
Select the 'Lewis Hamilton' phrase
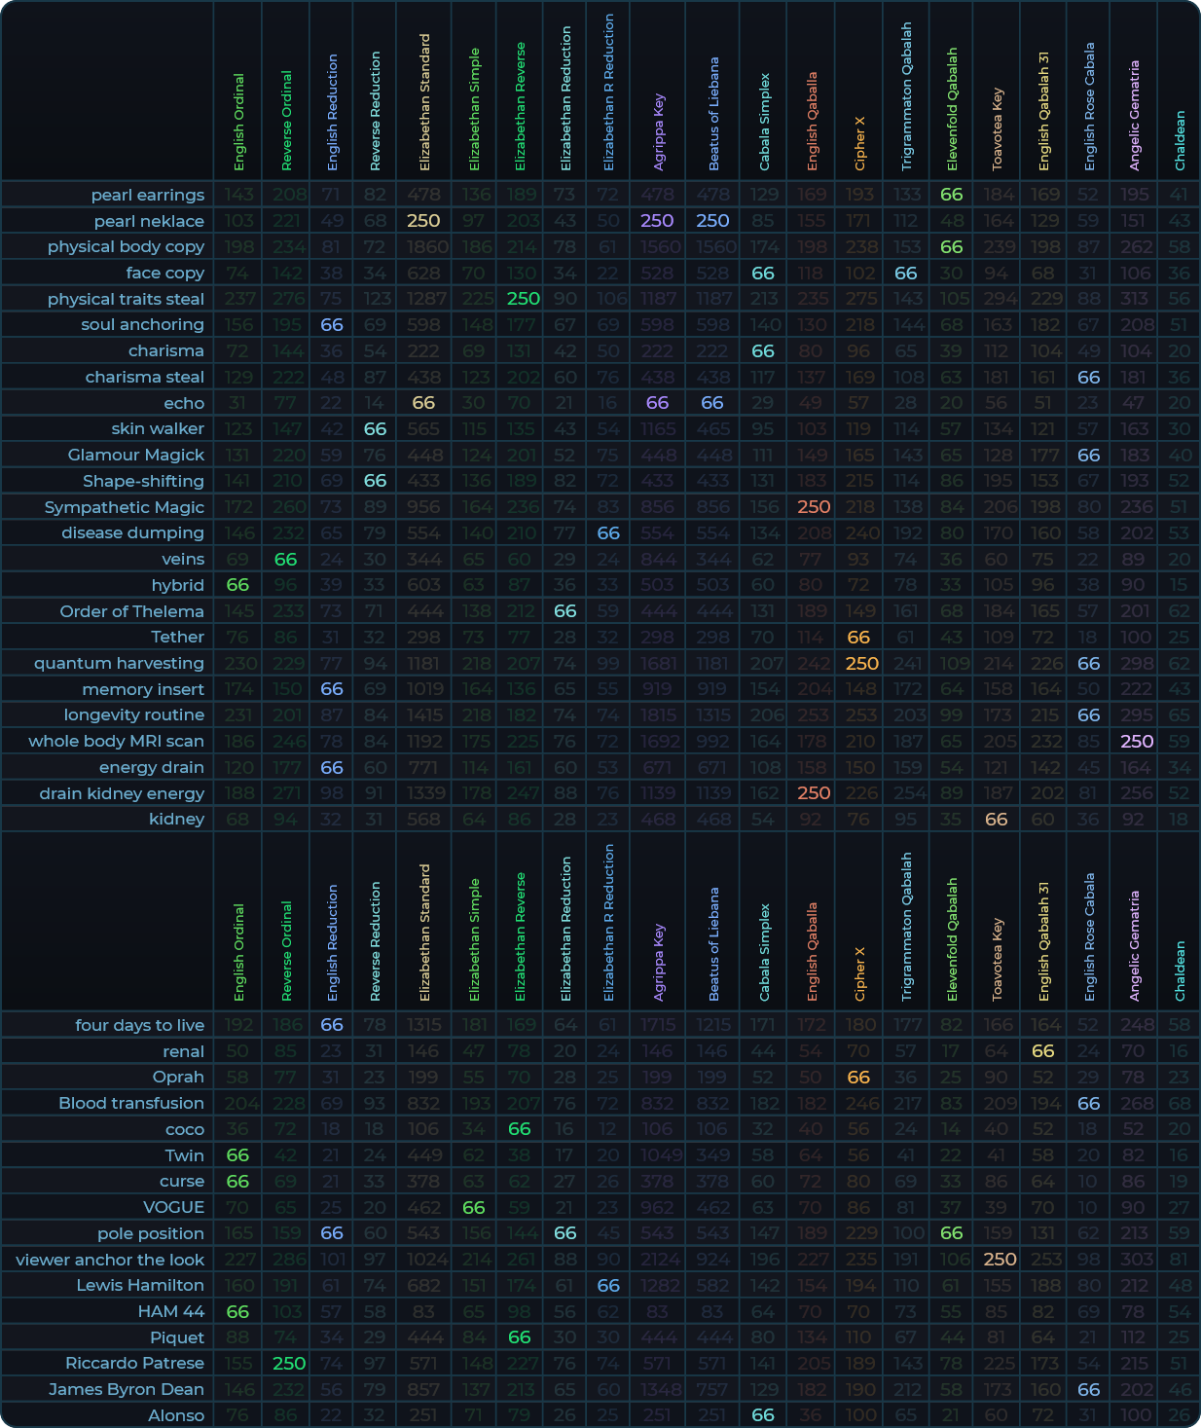point(140,1285)
